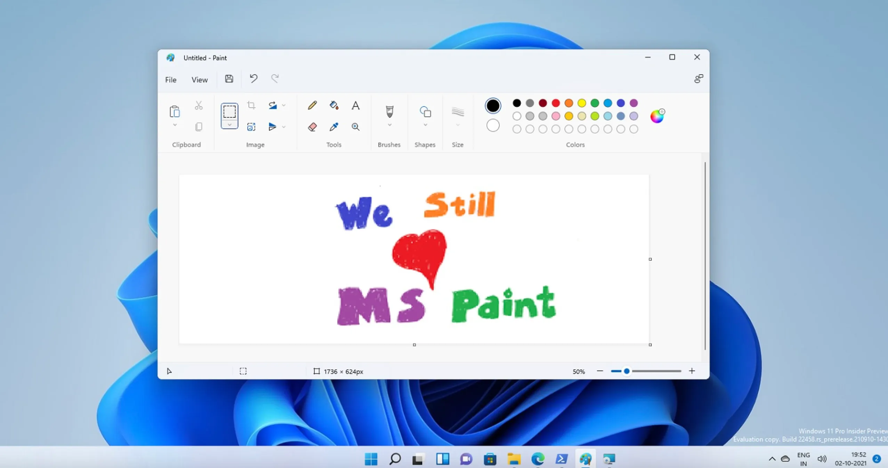888x468 pixels.
Task: Pick the Eraser tool
Action: point(312,127)
